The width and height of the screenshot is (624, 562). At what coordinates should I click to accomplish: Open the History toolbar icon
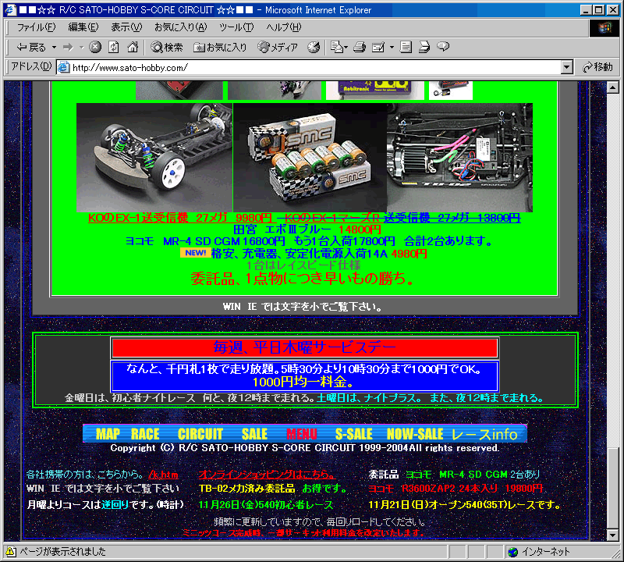coord(314,48)
